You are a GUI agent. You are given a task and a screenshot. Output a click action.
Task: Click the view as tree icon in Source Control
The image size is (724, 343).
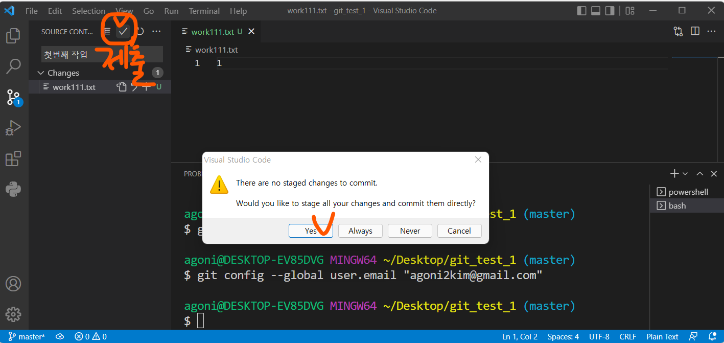(x=107, y=32)
